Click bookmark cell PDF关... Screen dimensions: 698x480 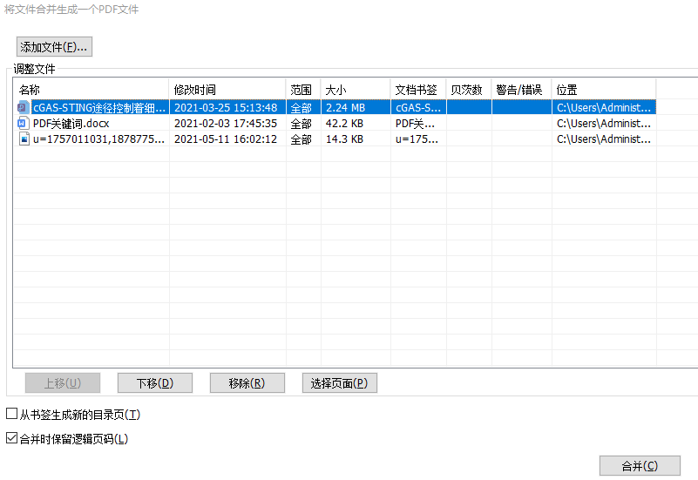click(x=415, y=123)
